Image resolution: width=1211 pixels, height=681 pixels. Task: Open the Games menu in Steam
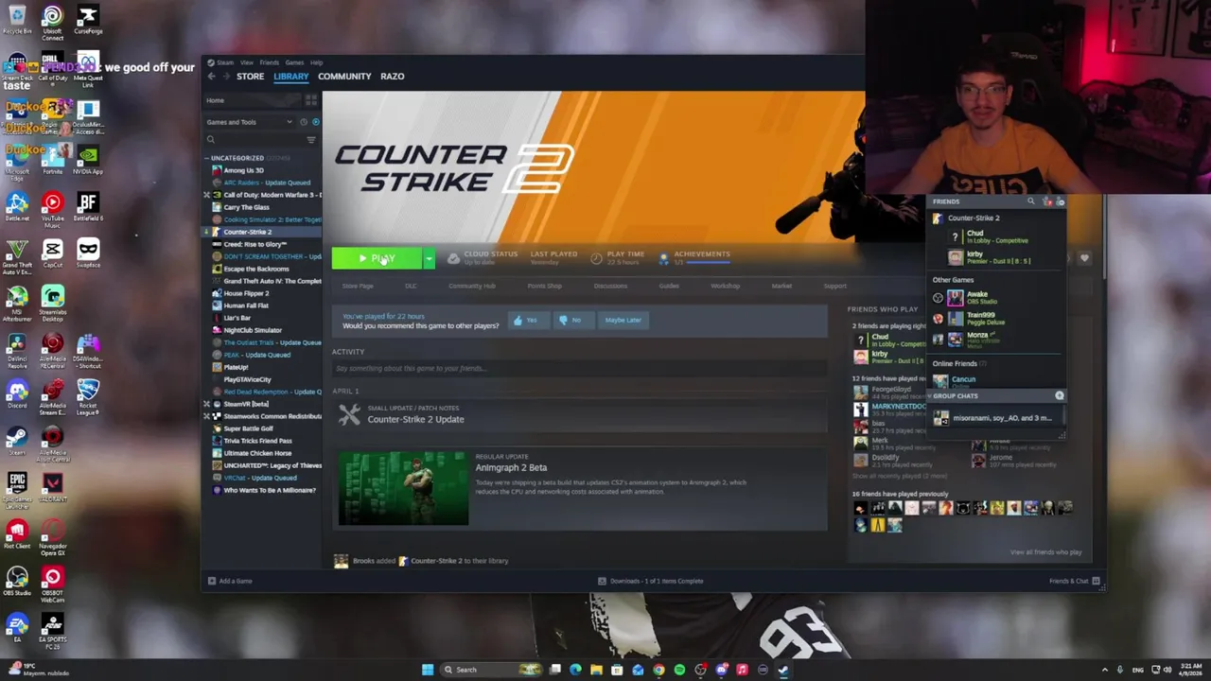[x=295, y=62]
